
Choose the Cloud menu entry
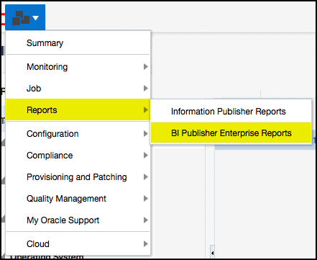[78, 244]
